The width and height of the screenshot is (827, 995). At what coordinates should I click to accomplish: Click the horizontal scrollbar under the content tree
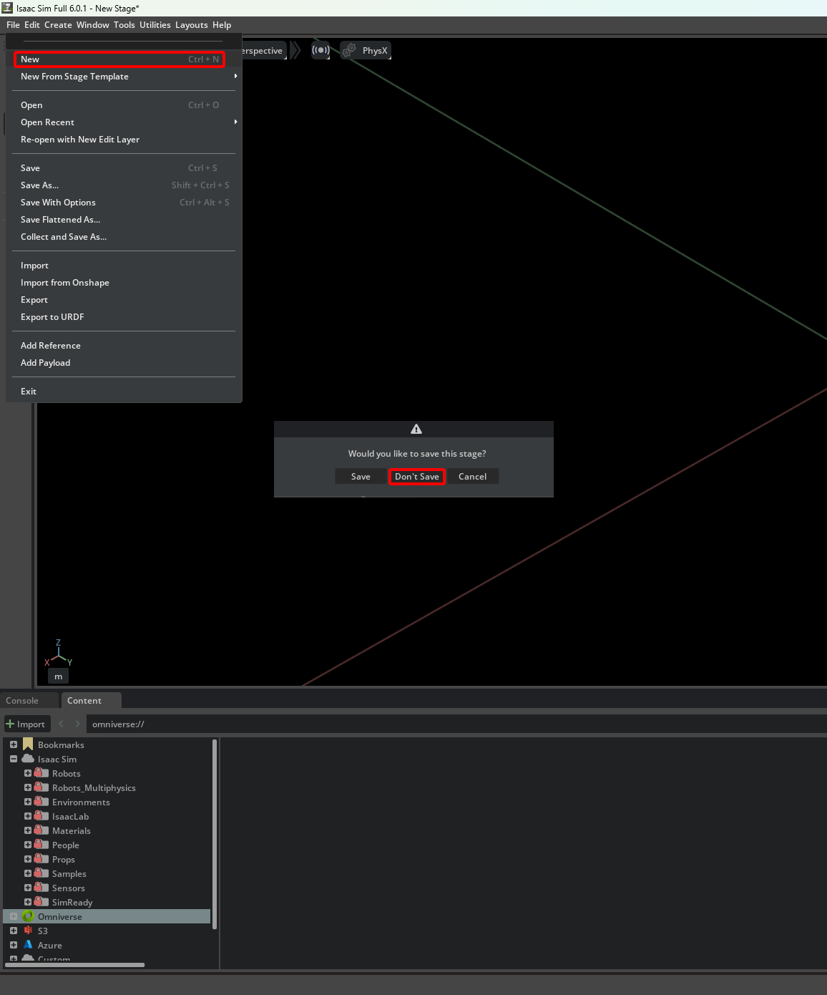(74, 965)
